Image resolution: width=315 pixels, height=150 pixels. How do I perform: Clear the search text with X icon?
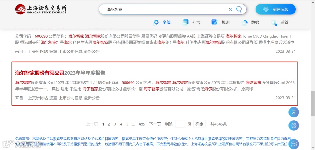[230, 9]
